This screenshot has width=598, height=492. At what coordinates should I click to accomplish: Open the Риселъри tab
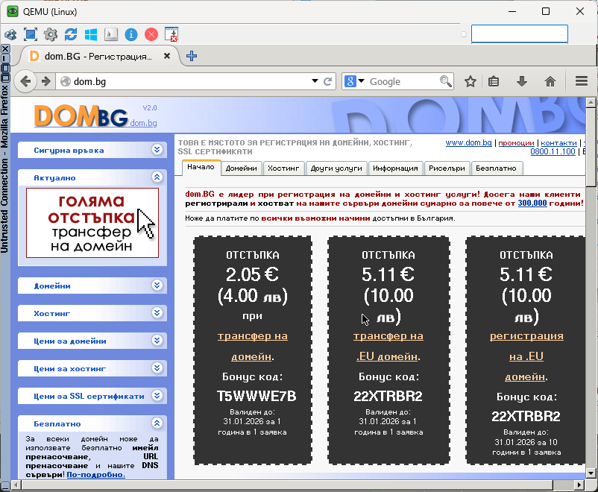[x=447, y=168]
